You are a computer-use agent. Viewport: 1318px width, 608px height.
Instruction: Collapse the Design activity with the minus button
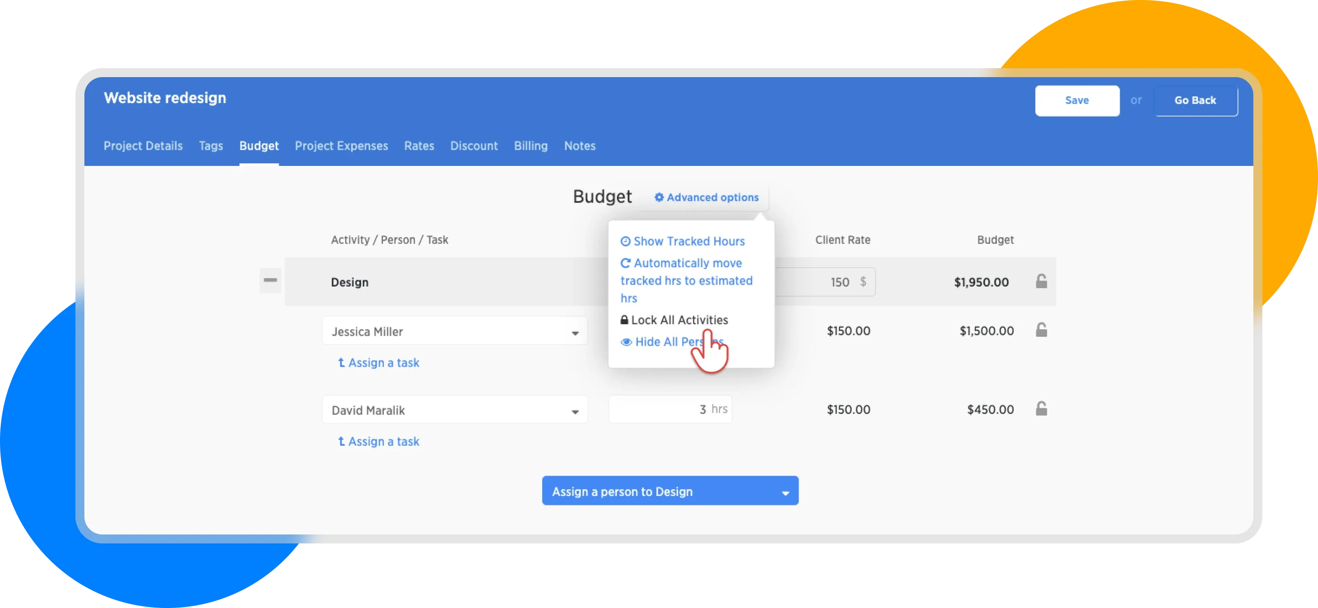270,281
